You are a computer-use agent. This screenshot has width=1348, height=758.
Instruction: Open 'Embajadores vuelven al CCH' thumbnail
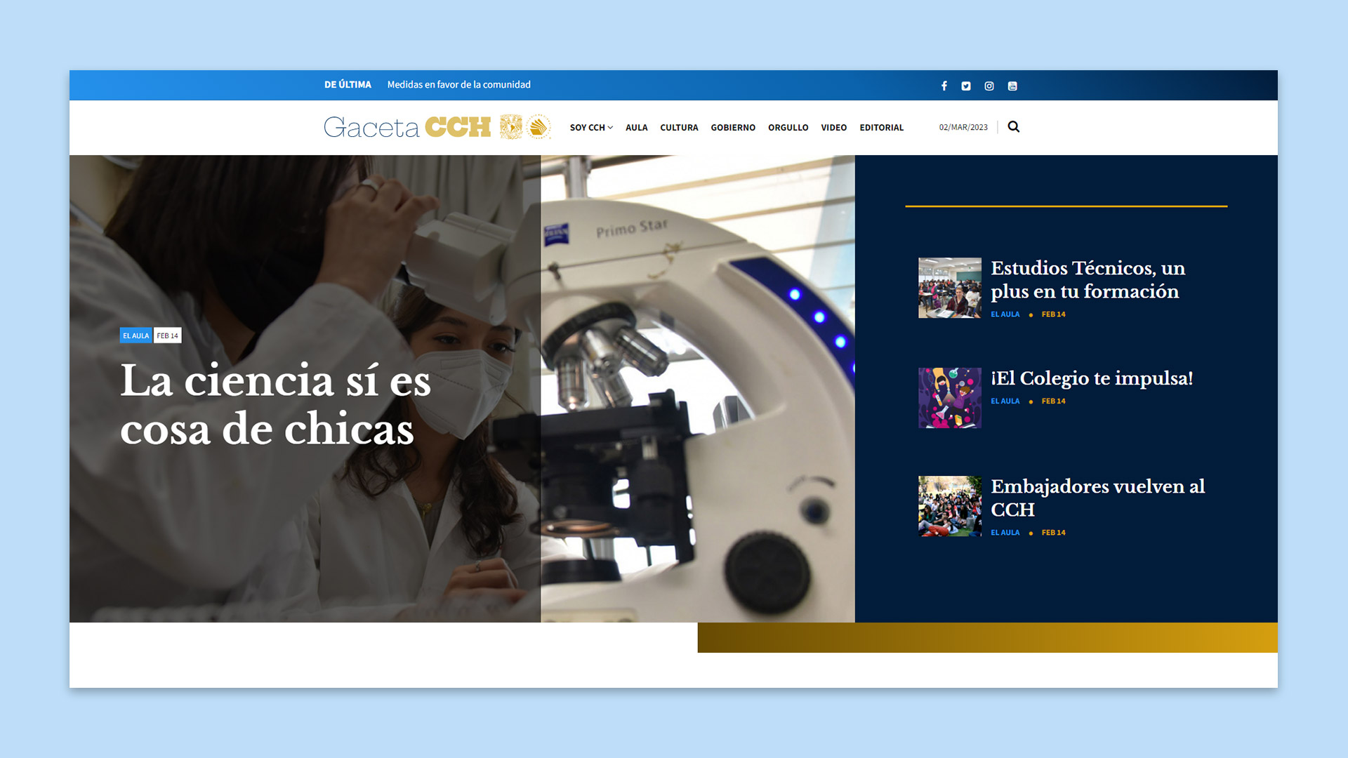coord(949,506)
